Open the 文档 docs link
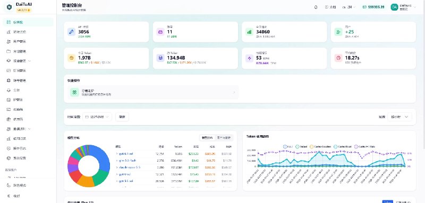 330,7
